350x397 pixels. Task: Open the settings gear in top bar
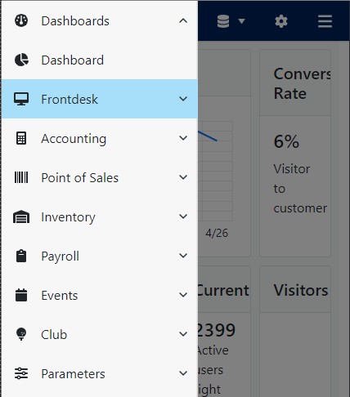pos(281,21)
